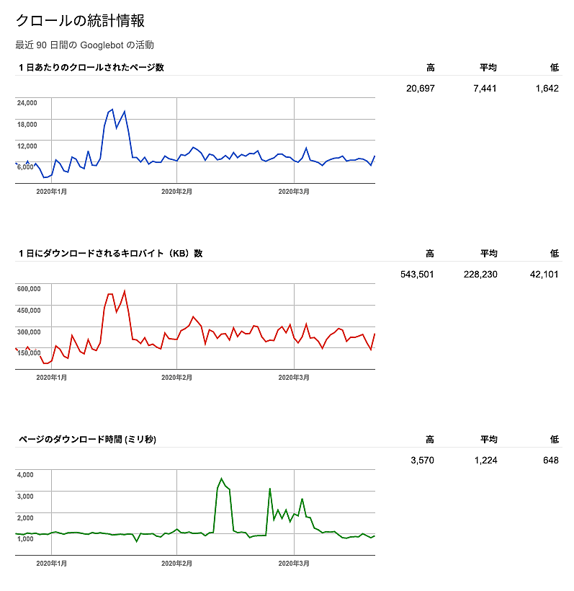574x591 pixels.
Task: Select the low value 1,642
Action: 547,89
